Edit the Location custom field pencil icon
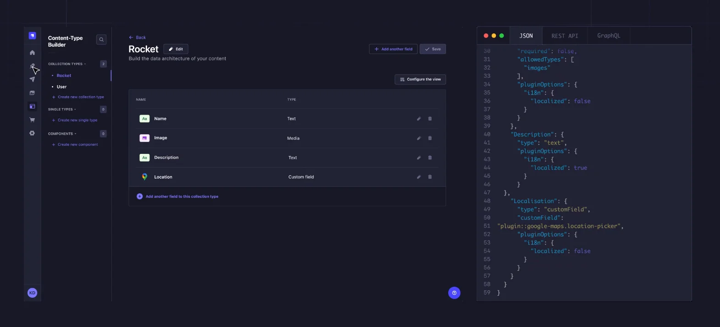Image resolution: width=720 pixels, height=327 pixels. click(x=418, y=177)
